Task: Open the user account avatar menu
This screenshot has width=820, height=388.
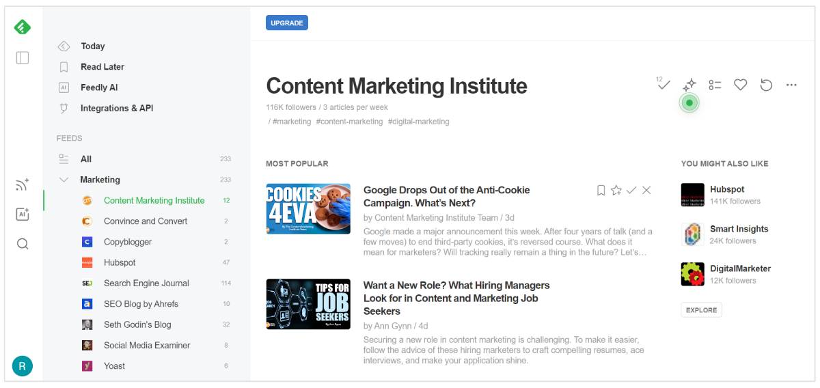Action: [23, 366]
